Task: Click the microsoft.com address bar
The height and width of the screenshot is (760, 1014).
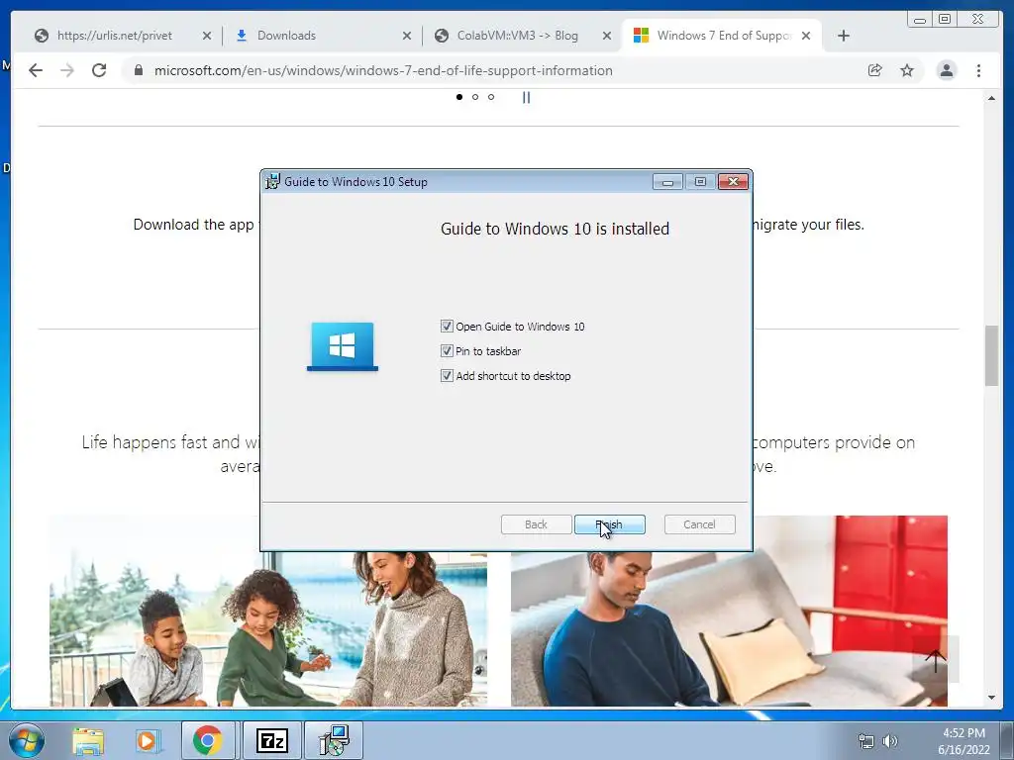Action: point(383,70)
